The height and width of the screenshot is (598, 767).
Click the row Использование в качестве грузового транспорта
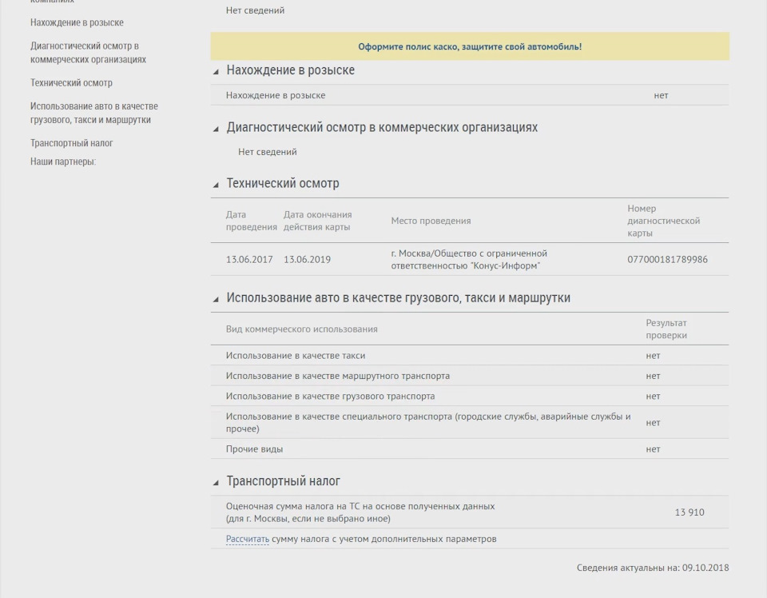click(x=470, y=396)
